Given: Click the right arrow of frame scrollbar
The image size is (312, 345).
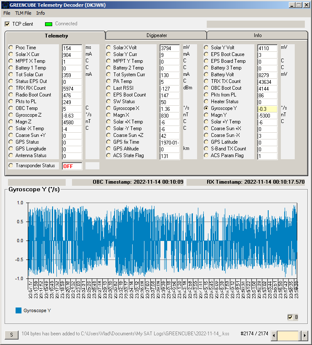Looking at the screenshot, I should (x=304, y=336).
